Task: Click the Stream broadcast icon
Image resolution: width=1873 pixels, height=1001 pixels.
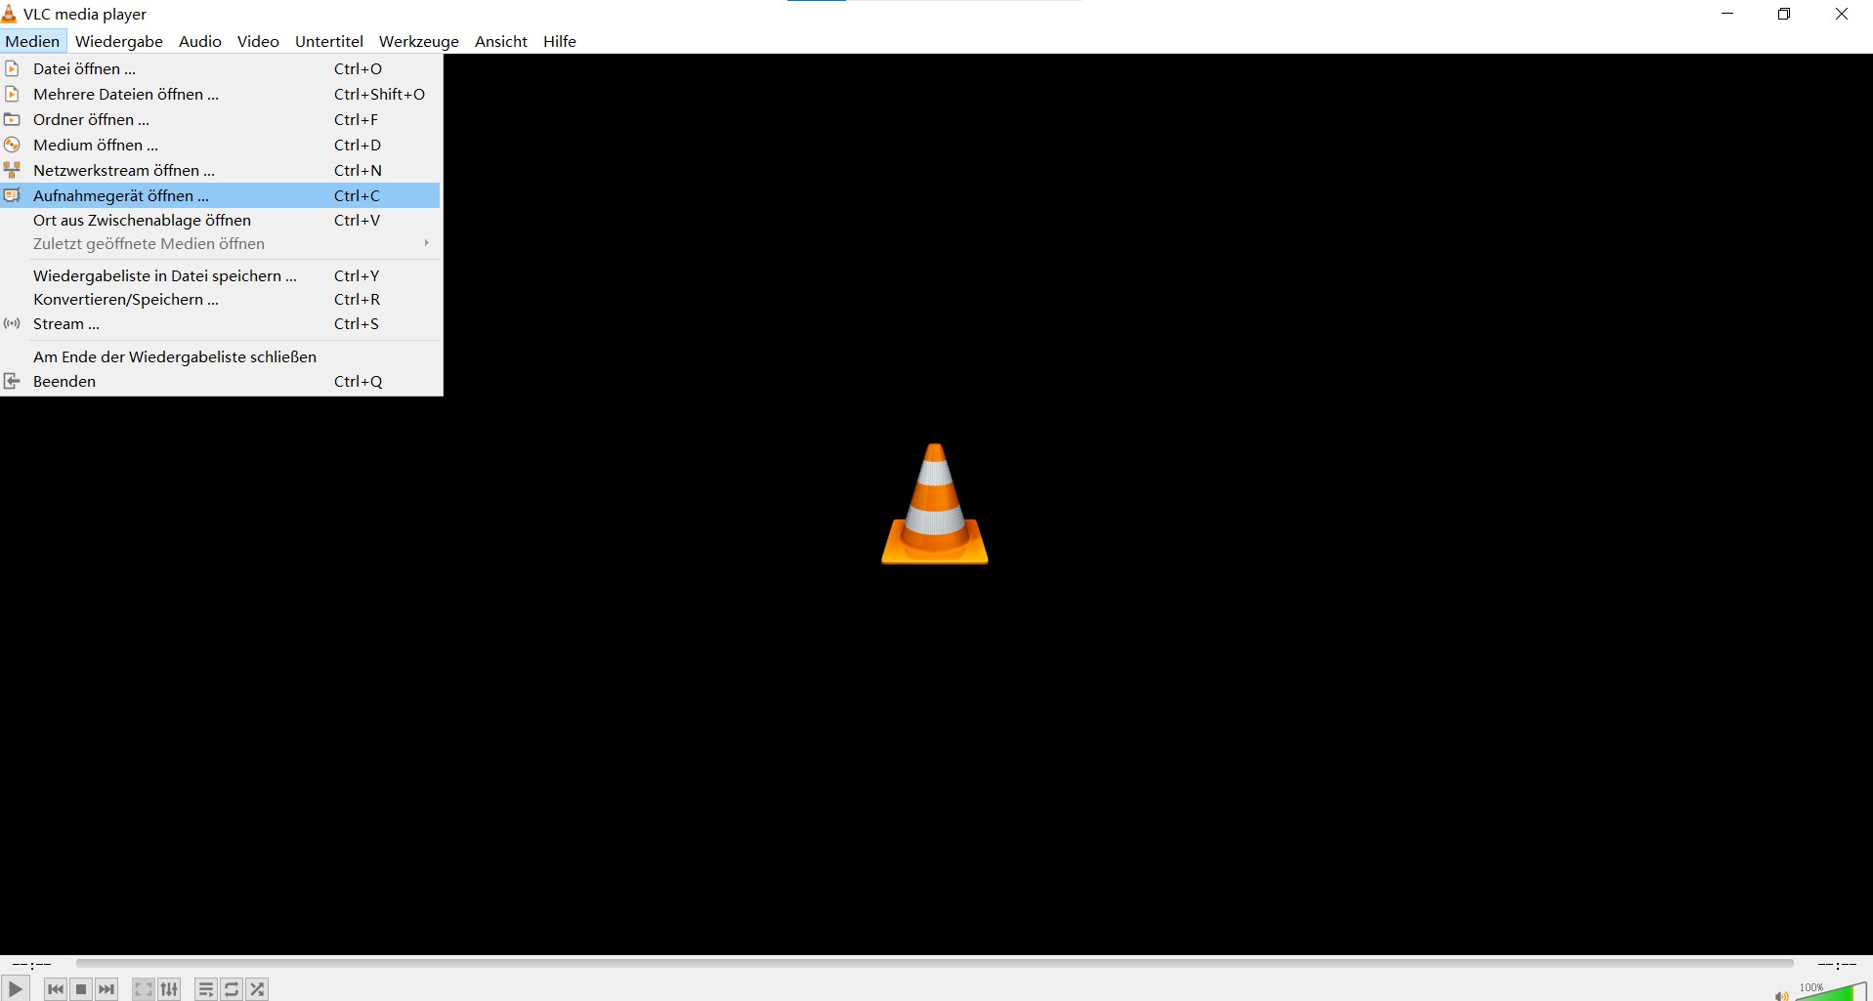Action: point(12,323)
